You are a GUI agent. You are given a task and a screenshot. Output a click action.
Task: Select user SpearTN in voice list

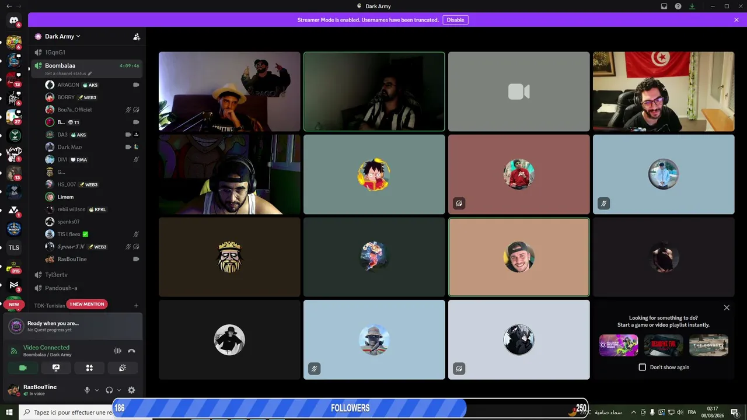[92, 247]
